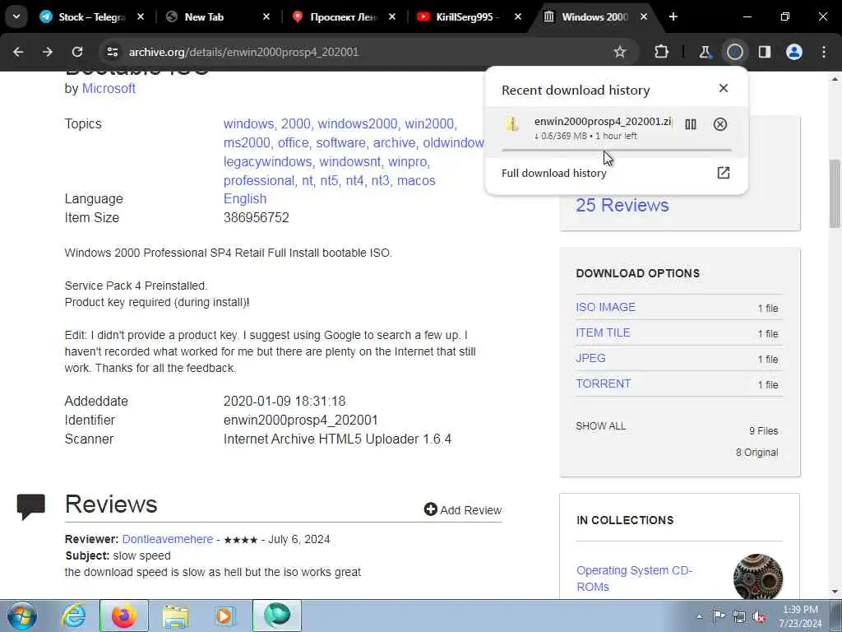Open Windows Explorer folder in taskbar
Image resolution: width=842 pixels, height=632 pixels.
pos(175,616)
